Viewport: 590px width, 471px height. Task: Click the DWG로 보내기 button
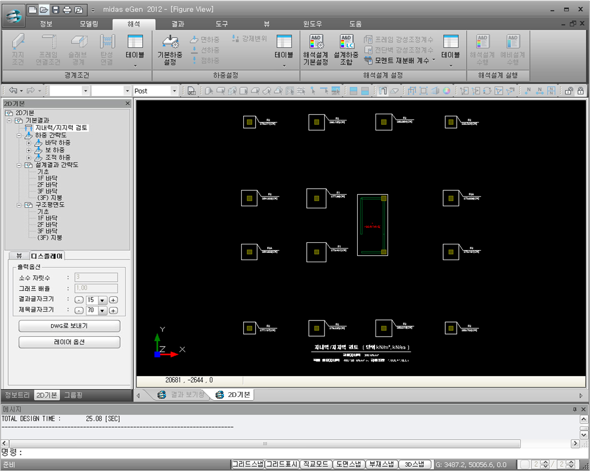[69, 326]
